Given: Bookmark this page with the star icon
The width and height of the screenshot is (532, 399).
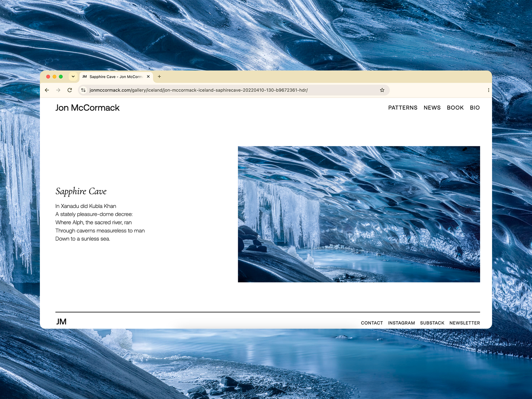Looking at the screenshot, I should (382, 90).
